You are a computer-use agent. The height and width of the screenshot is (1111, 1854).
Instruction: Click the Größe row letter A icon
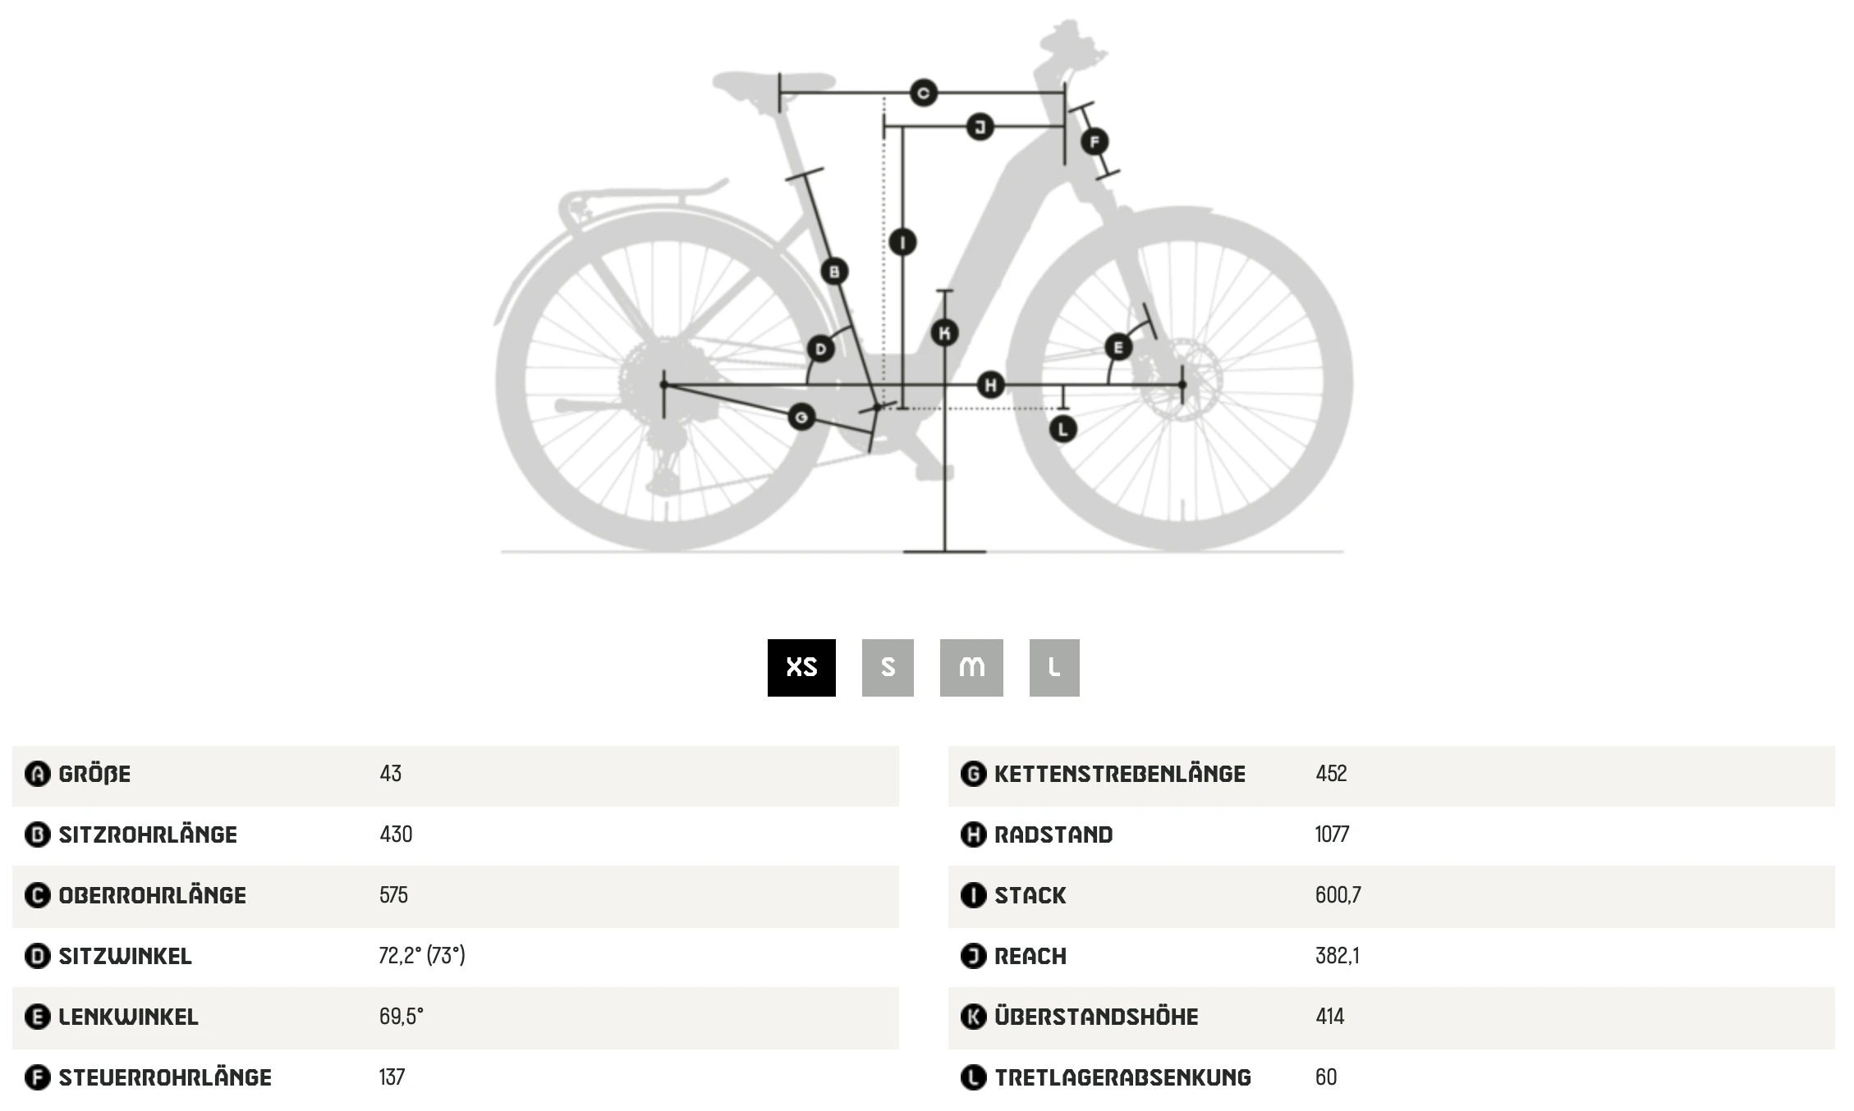[x=37, y=774]
